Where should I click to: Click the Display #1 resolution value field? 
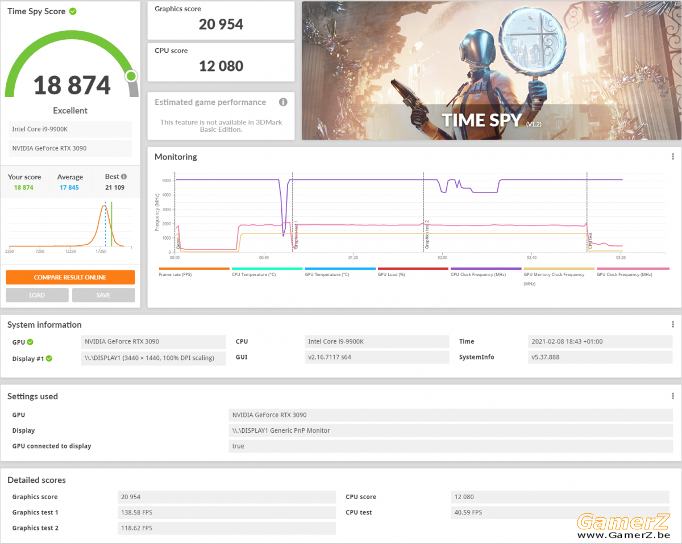point(153,358)
